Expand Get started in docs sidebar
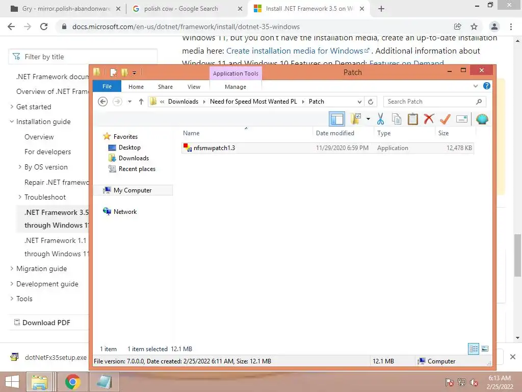Image resolution: width=522 pixels, height=392 pixels. tap(12, 107)
